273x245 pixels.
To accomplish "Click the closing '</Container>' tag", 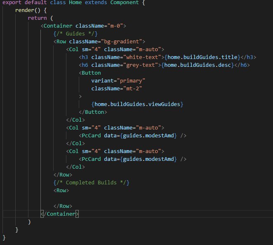I will tap(59, 214).
